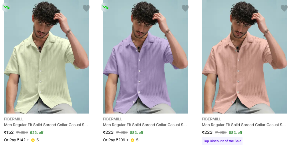Screen dimensions: 292x145
Task: Open the green shirt's product title link
Action: 46,125
